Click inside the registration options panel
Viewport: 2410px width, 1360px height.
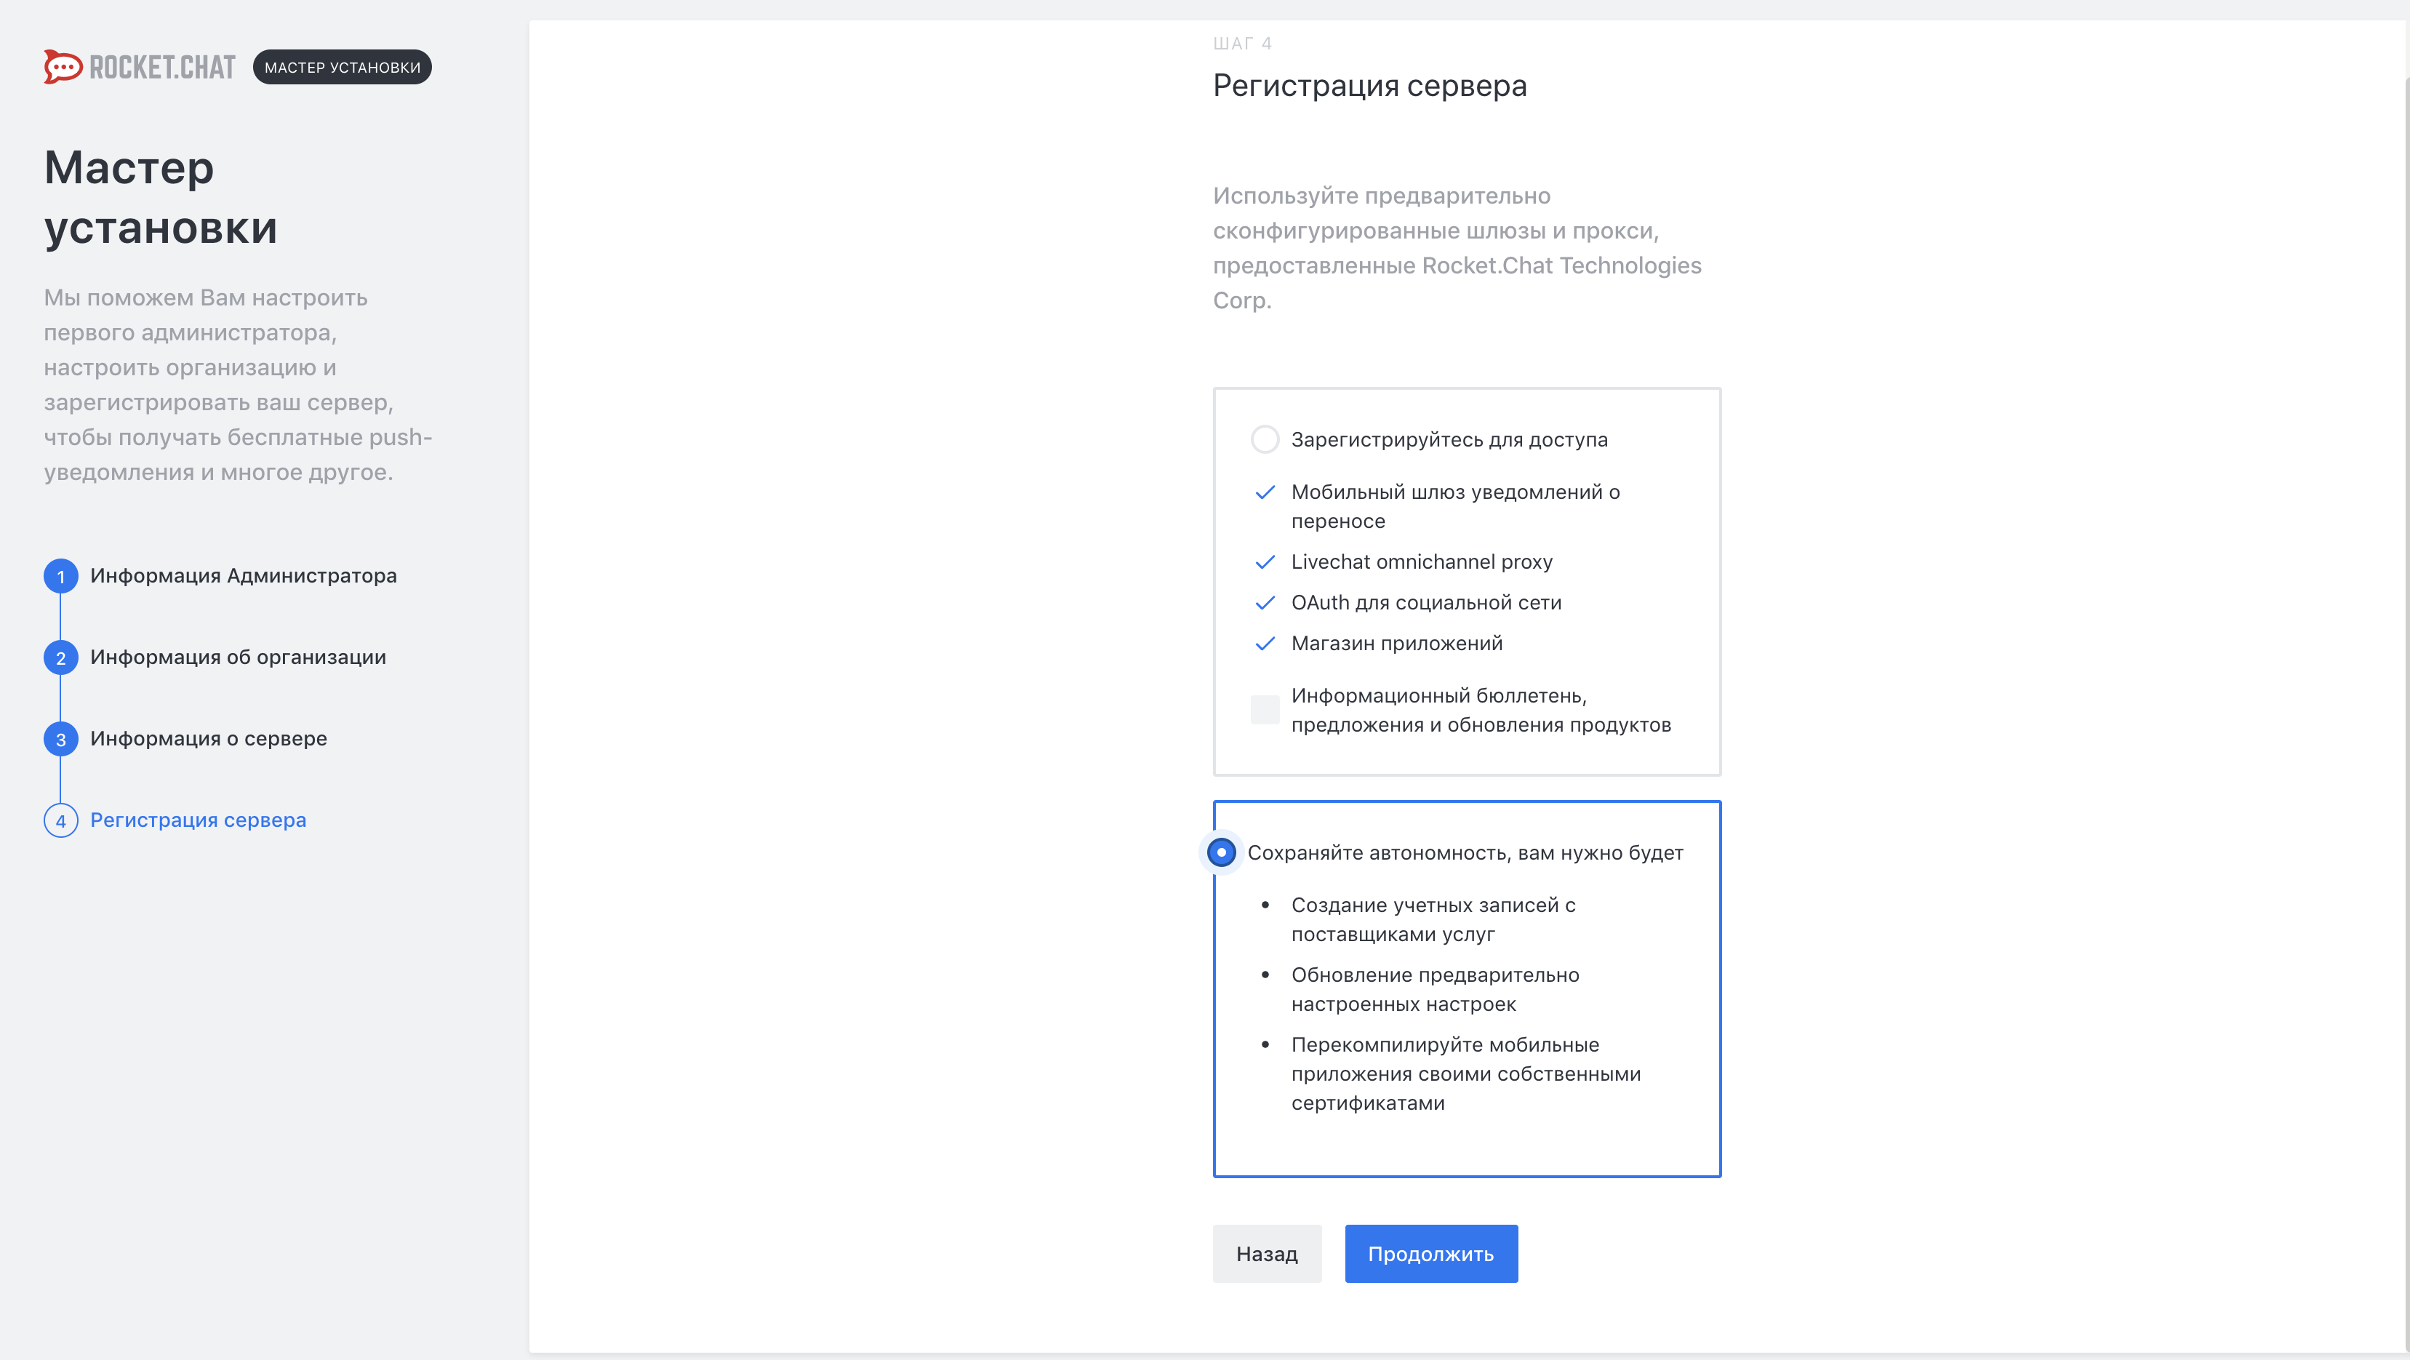coord(1466,580)
